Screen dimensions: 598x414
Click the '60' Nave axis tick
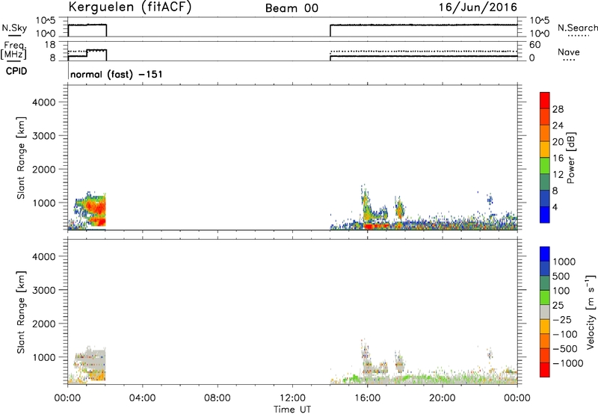coord(534,45)
